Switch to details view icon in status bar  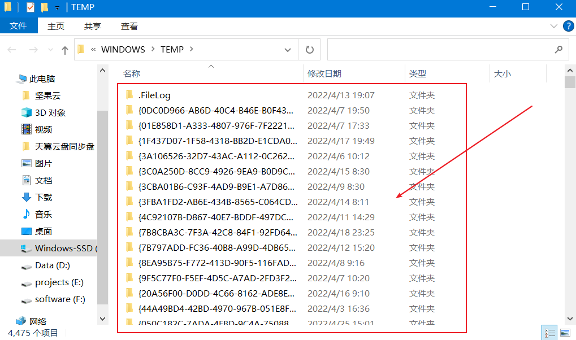549,333
